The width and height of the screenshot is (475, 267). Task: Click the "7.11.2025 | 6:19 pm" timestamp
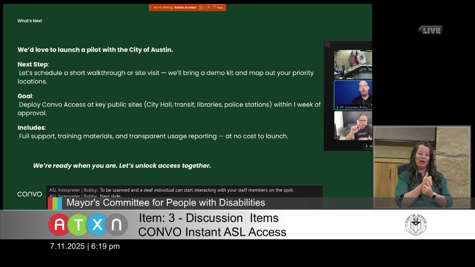click(85, 246)
